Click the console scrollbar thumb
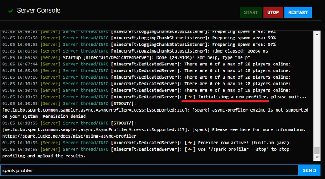 pyautogui.click(x=317, y=150)
